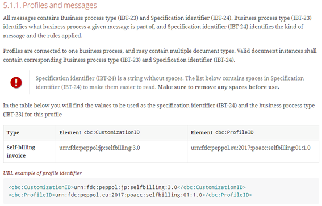322x206 pixels.
Task: Click the opening cbc:CustomizationID tag in code
Action: coord(41,187)
